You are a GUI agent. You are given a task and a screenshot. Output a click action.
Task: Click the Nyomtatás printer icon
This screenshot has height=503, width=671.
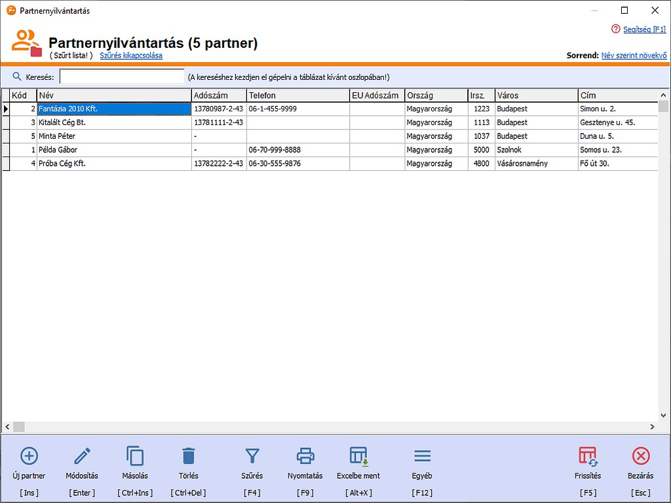pyautogui.click(x=305, y=456)
